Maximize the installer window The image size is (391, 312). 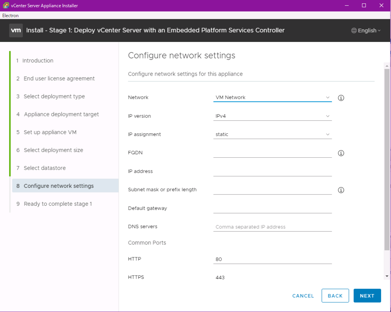pos(364,5)
